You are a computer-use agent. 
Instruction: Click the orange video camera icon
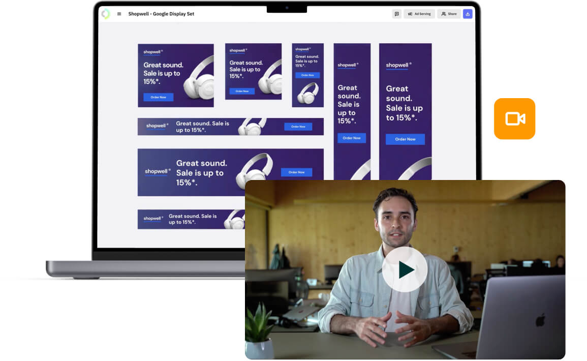(x=514, y=118)
